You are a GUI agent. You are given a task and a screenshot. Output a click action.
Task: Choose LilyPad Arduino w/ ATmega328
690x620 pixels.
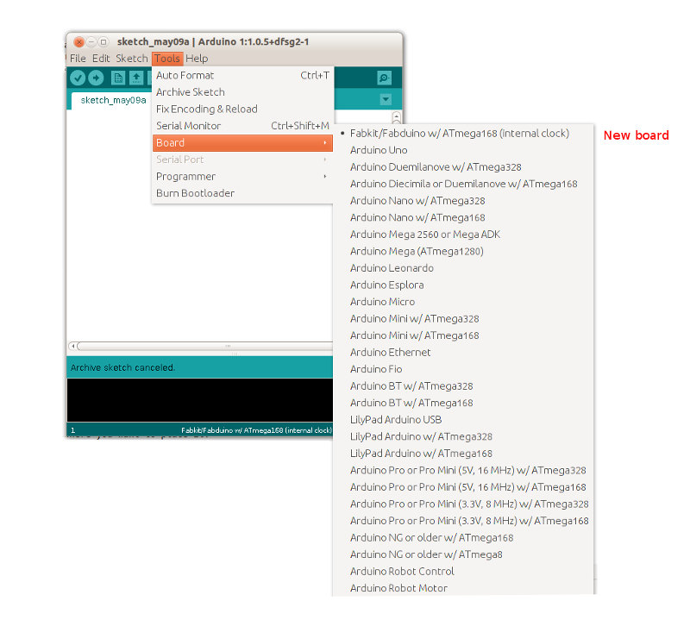(x=463, y=436)
